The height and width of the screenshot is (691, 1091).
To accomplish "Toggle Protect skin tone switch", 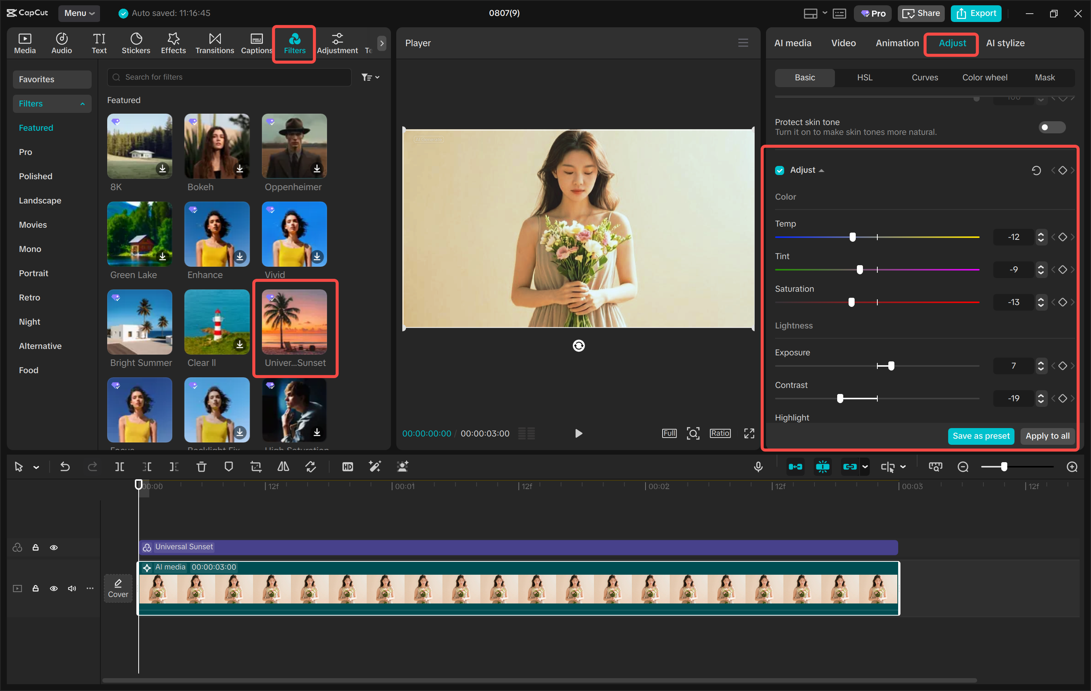I will [x=1052, y=127].
